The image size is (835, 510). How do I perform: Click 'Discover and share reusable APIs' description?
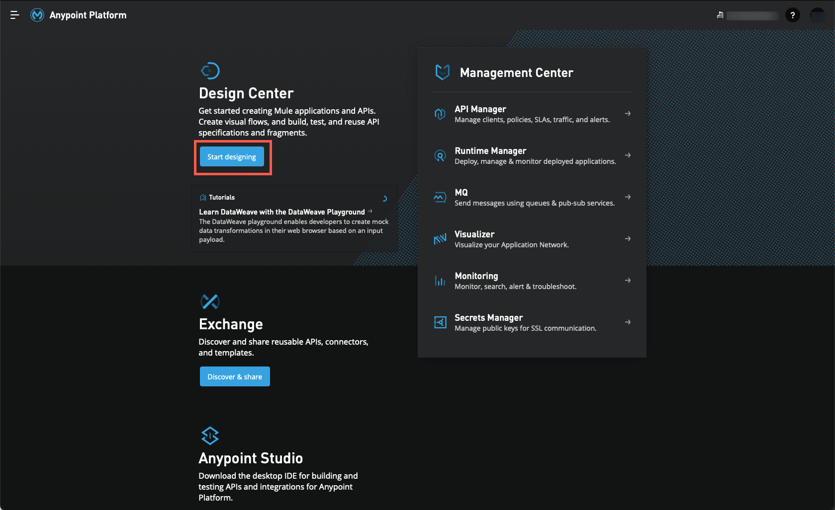[x=283, y=347]
